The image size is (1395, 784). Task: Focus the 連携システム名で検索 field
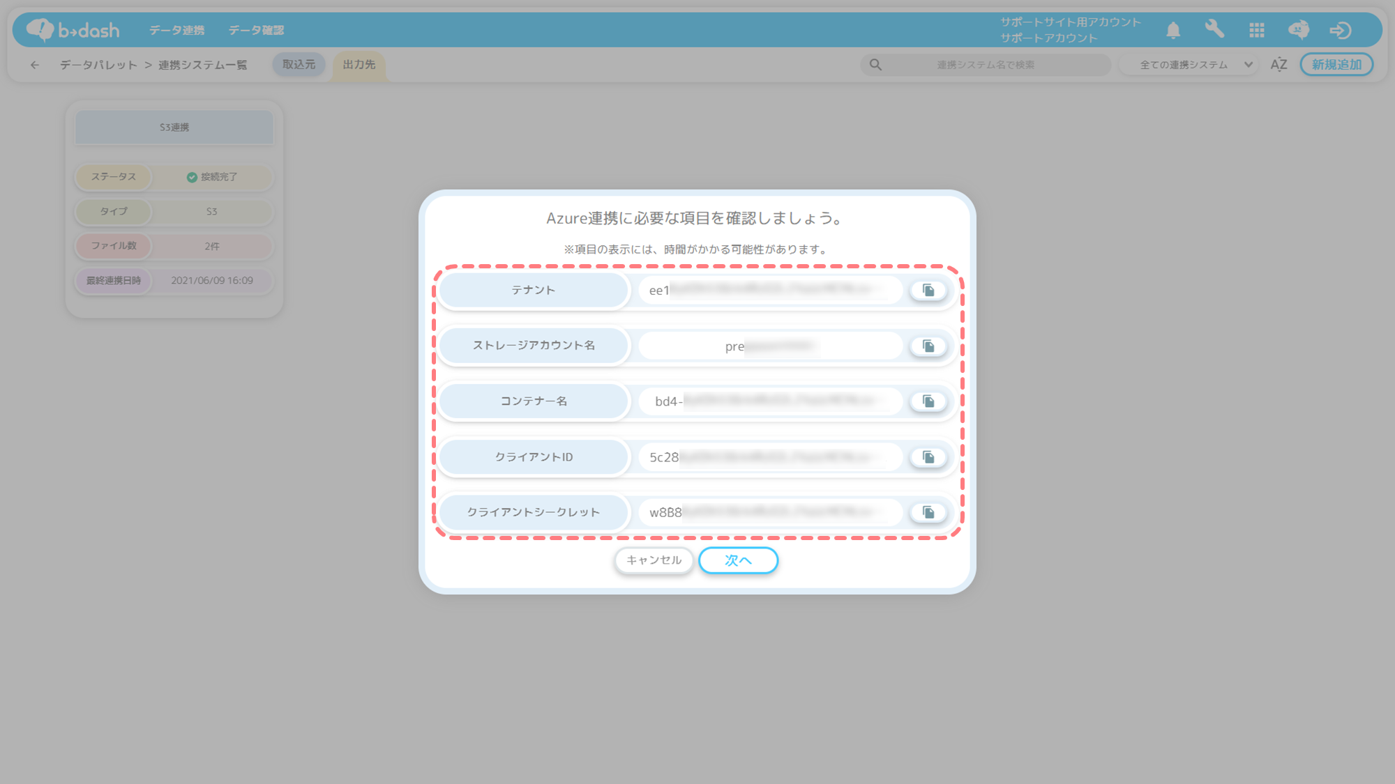(x=986, y=65)
